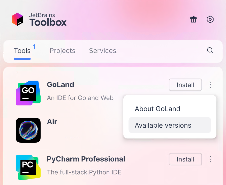Viewport: 226px width, 185px height.
Task: Click the search magnifier icon
Action: click(x=210, y=51)
